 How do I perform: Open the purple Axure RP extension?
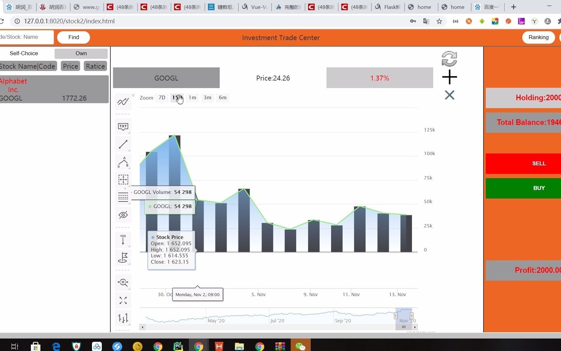pyautogui.click(x=521, y=21)
